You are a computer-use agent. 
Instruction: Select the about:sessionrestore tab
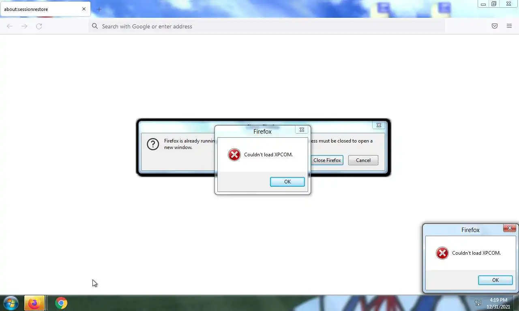(45, 9)
